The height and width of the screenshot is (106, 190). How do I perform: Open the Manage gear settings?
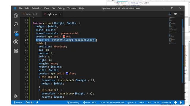16,96
